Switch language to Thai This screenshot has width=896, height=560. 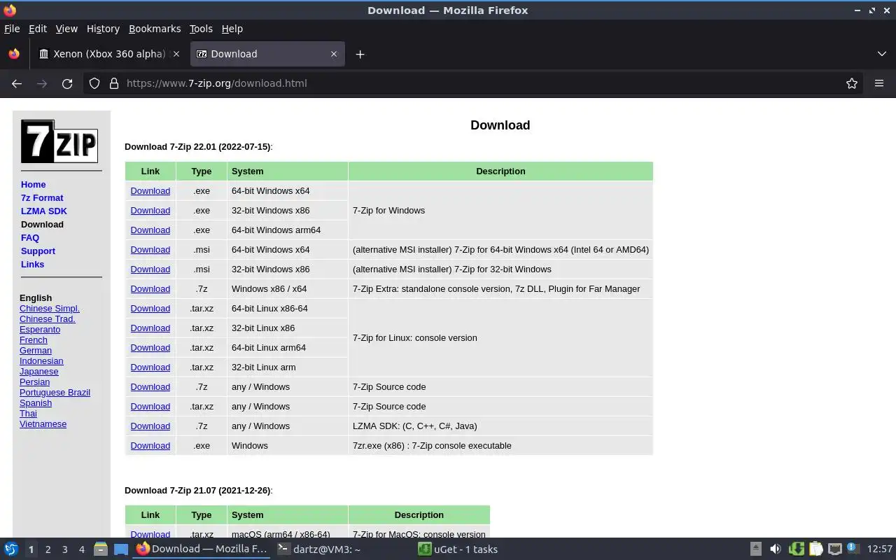(x=28, y=414)
